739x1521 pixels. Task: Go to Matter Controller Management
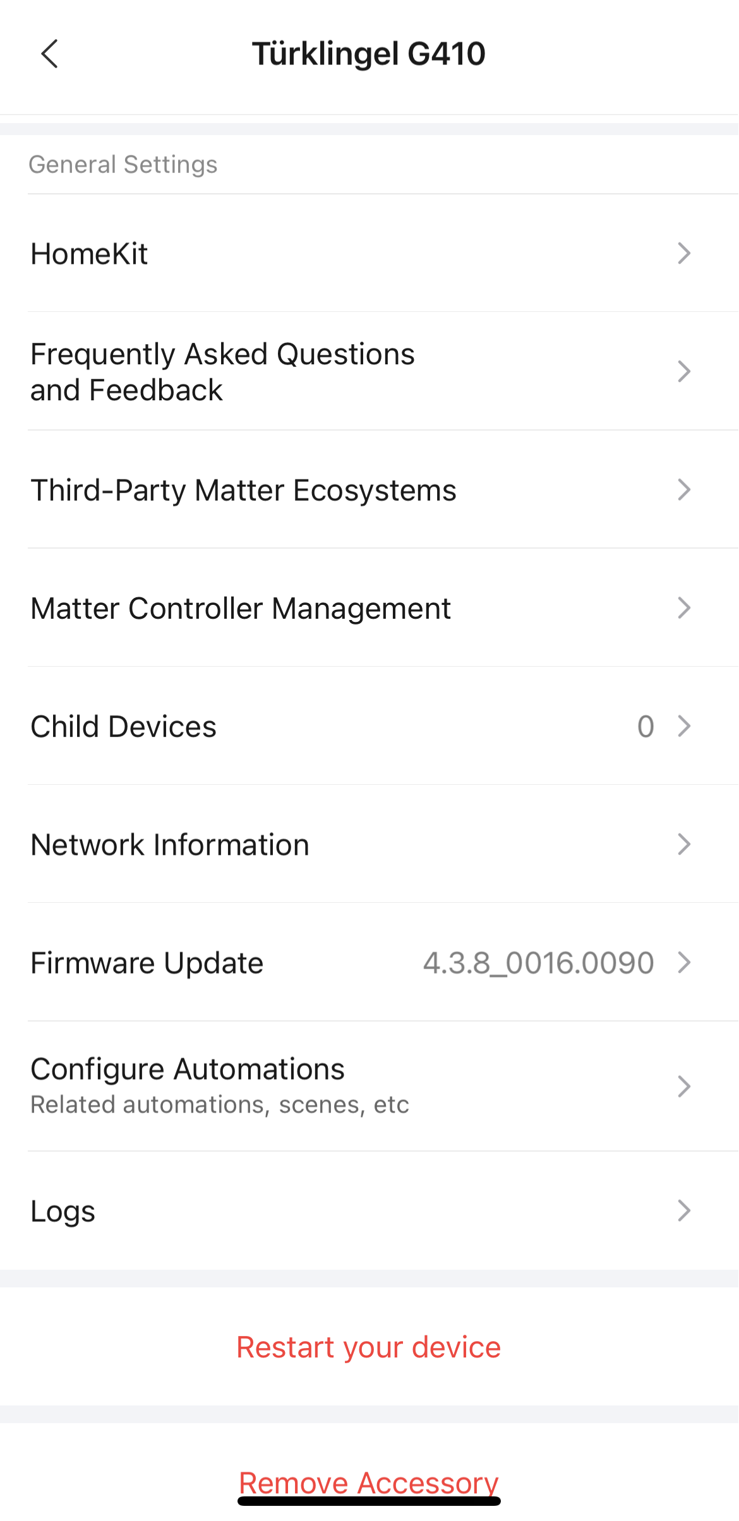pyautogui.click(x=241, y=609)
